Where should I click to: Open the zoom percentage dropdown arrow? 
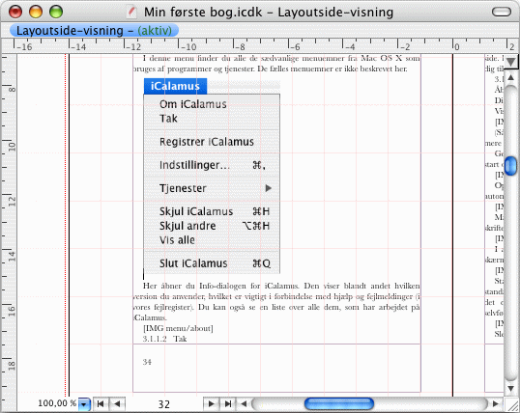coord(84,404)
